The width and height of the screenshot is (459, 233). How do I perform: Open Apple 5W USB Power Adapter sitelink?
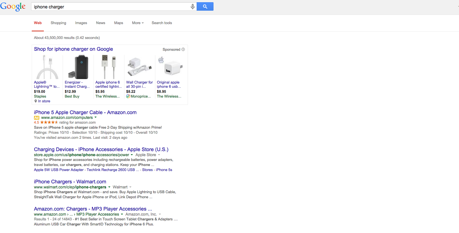click(x=59, y=170)
